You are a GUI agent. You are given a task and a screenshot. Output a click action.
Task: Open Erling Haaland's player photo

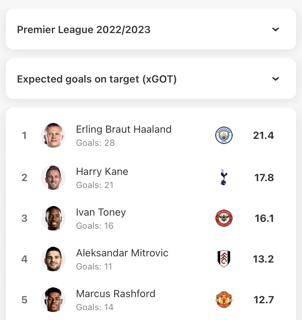tap(53, 135)
